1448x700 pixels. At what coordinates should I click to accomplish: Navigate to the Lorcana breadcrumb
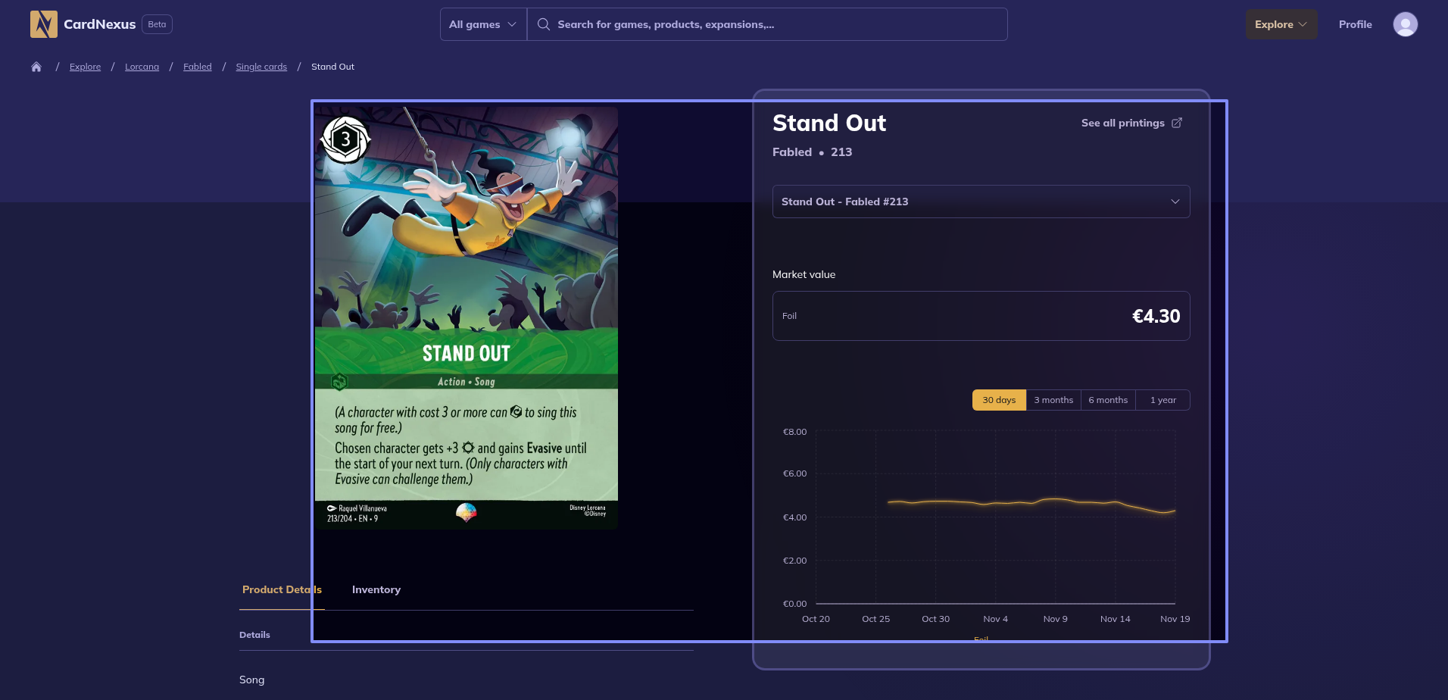pyautogui.click(x=142, y=67)
